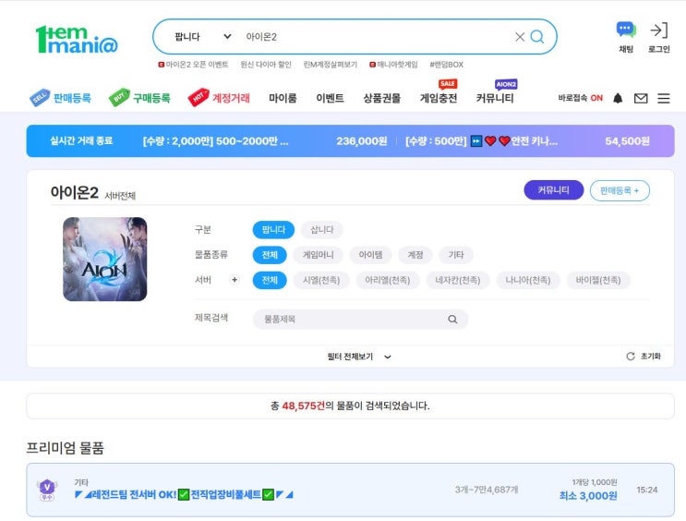
Task: Open the 마이룸 menu
Action: [x=283, y=98]
